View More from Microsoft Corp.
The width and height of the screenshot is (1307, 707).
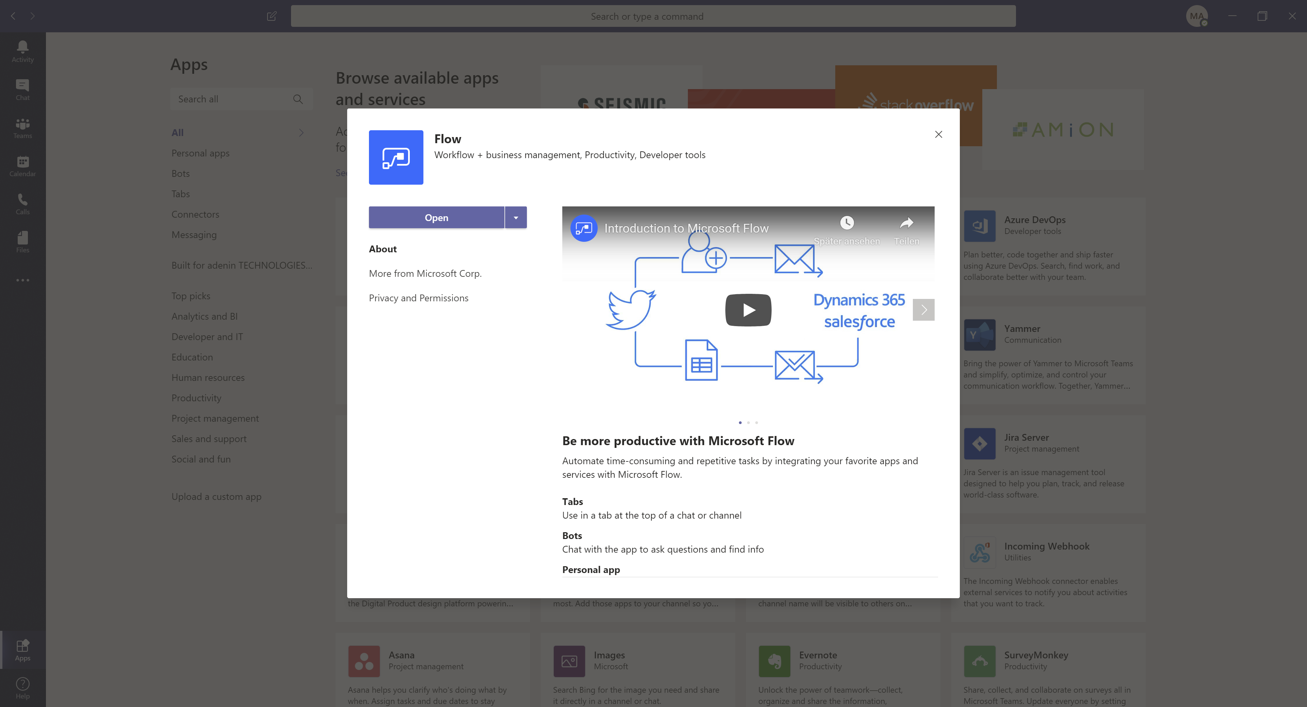point(425,274)
